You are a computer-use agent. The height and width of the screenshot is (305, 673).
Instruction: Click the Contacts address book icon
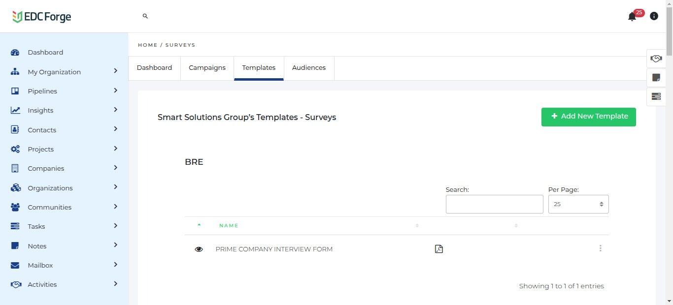pos(15,130)
